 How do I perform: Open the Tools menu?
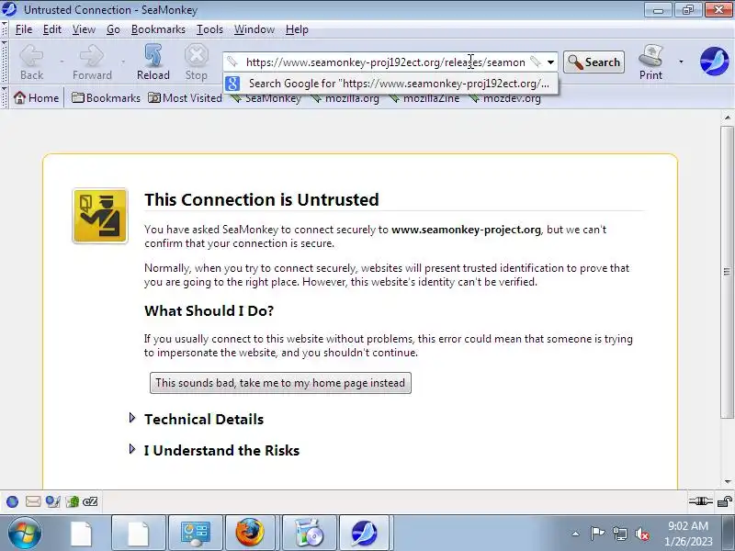pos(209,29)
